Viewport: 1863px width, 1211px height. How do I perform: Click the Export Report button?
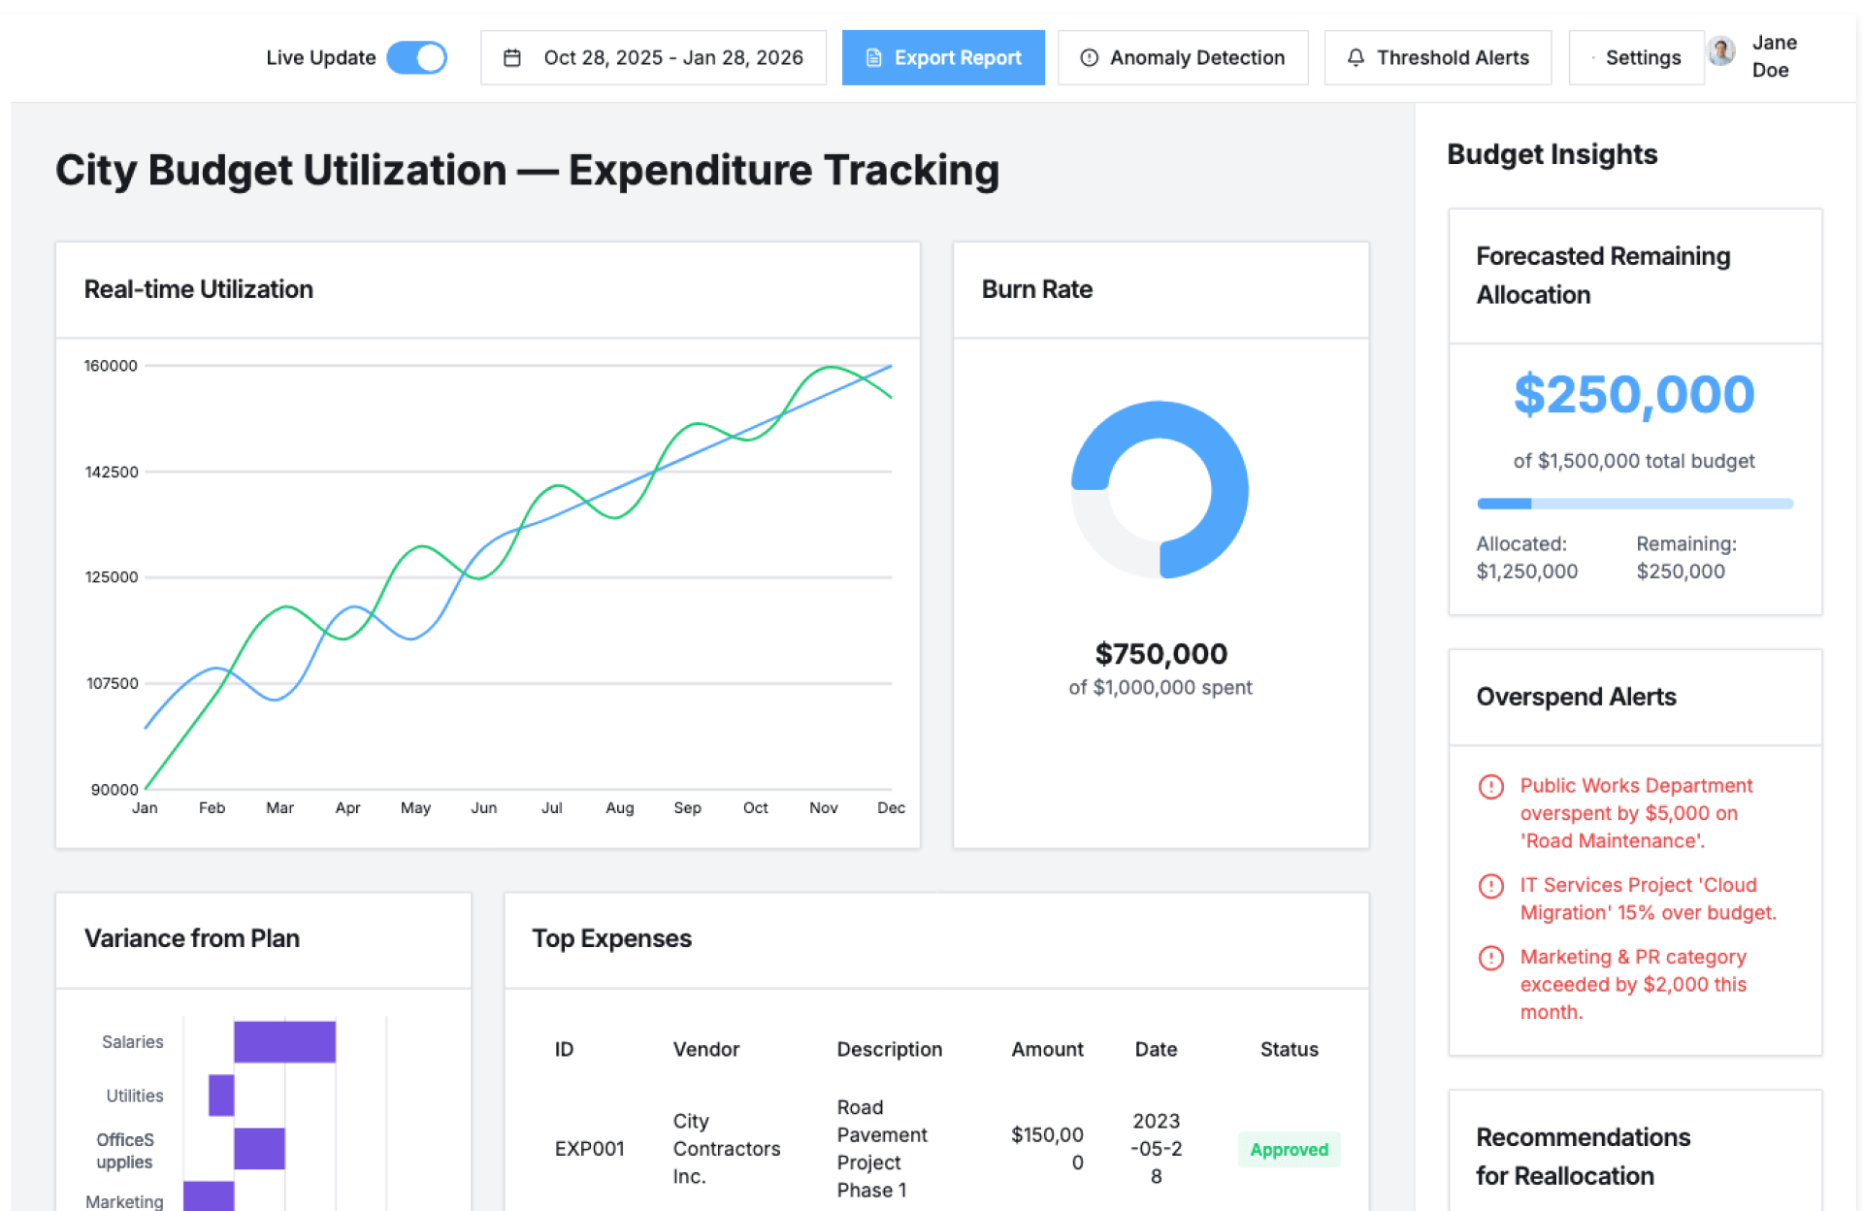click(942, 58)
